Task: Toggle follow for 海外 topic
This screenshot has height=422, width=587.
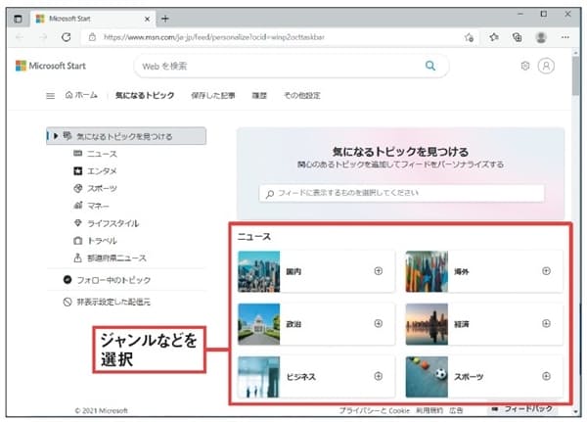Action: [546, 271]
